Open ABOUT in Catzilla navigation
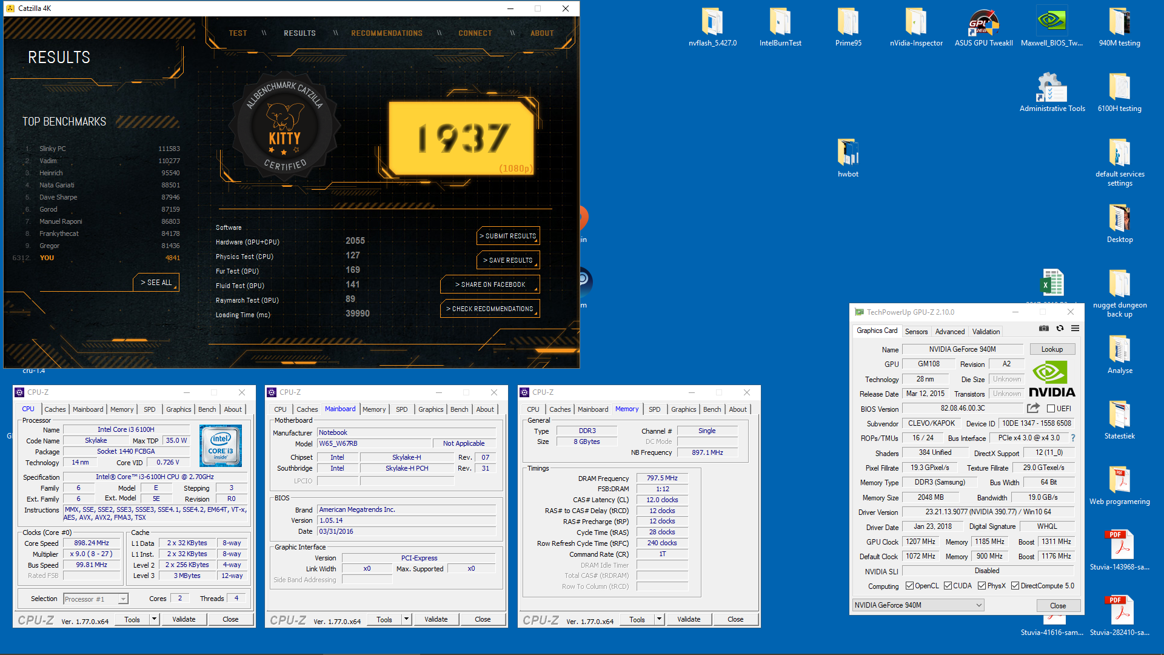The width and height of the screenshot is (1164, 655). pos(542,33)
